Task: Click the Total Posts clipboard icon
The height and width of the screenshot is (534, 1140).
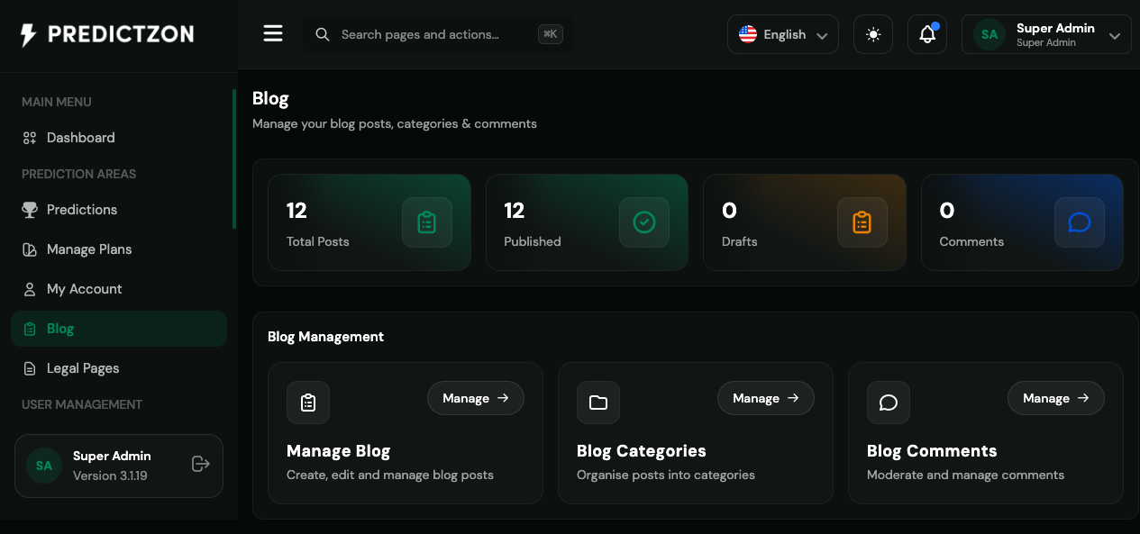Action: (427, 222)
